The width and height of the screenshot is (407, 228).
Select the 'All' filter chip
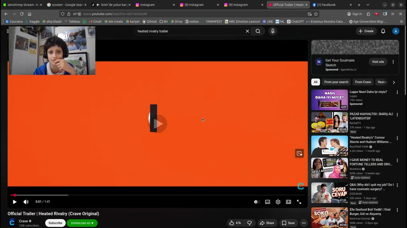pyautogui.click(x=315, y=82)
